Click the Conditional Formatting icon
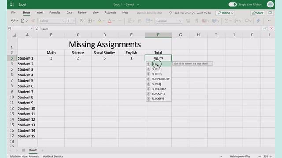The height and width of the screenshot is (158, 282). [204, 21]
